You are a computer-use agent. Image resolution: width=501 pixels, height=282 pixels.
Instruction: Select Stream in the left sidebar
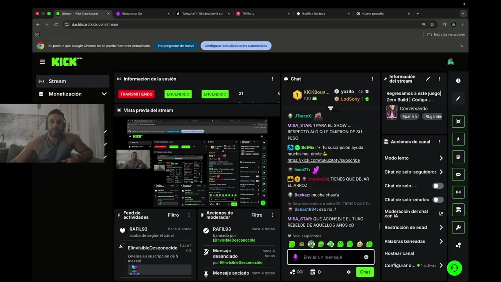[72, 81]
